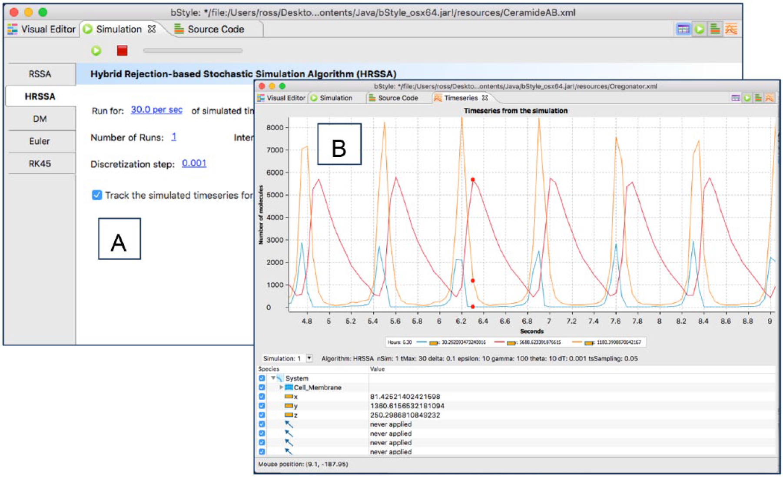Expand the Cell_Membrane tree node
783x477 pixels.
tap(281, 387)
